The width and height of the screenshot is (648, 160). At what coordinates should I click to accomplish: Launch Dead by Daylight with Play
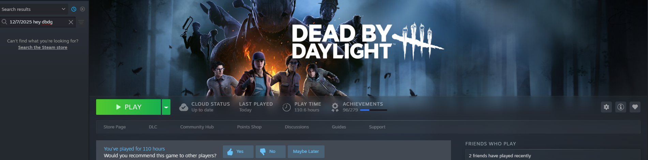click(x=129, y=107)
